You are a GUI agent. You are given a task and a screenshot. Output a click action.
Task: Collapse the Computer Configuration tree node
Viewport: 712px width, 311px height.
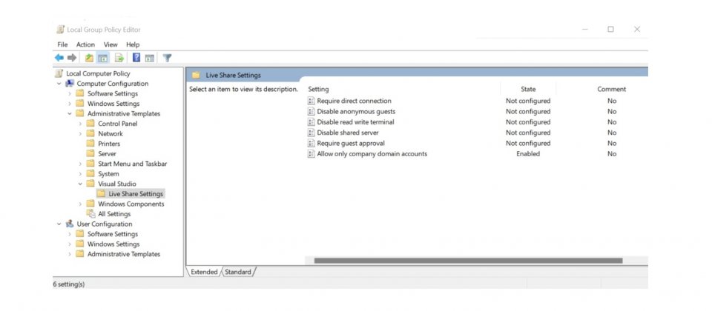click(59, 84)
